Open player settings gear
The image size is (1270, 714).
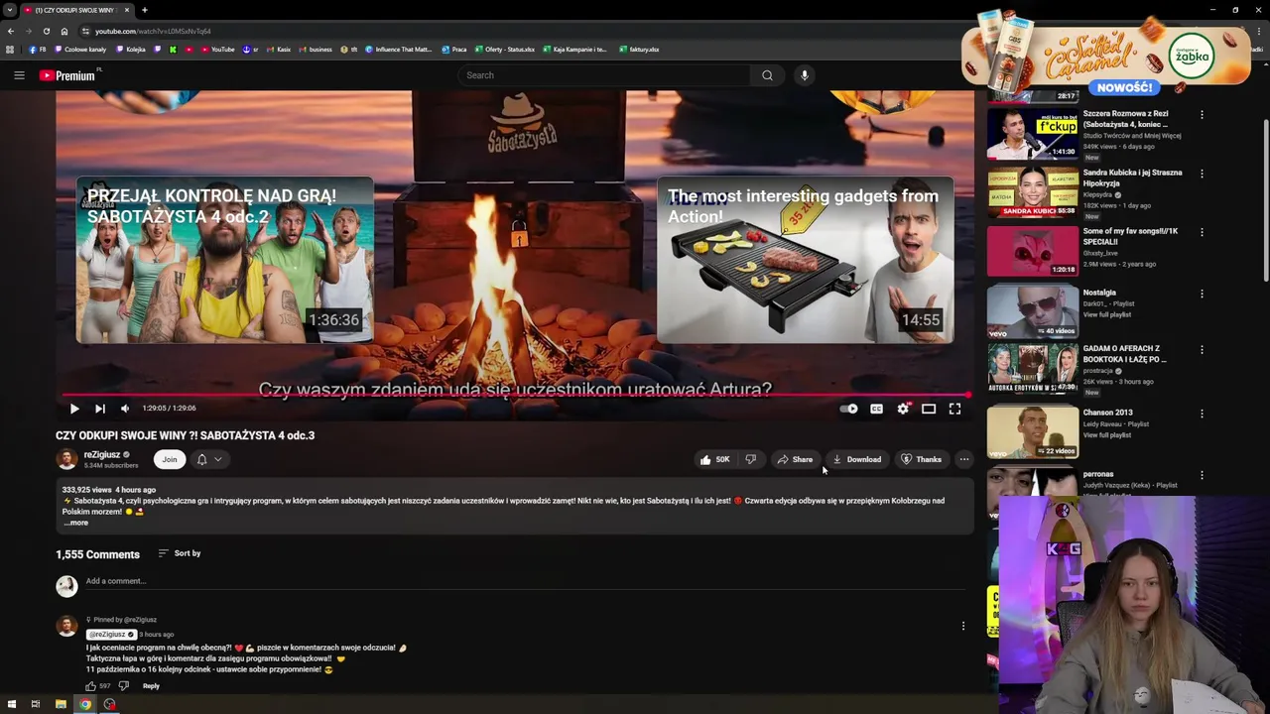click(x=903, y=409)
